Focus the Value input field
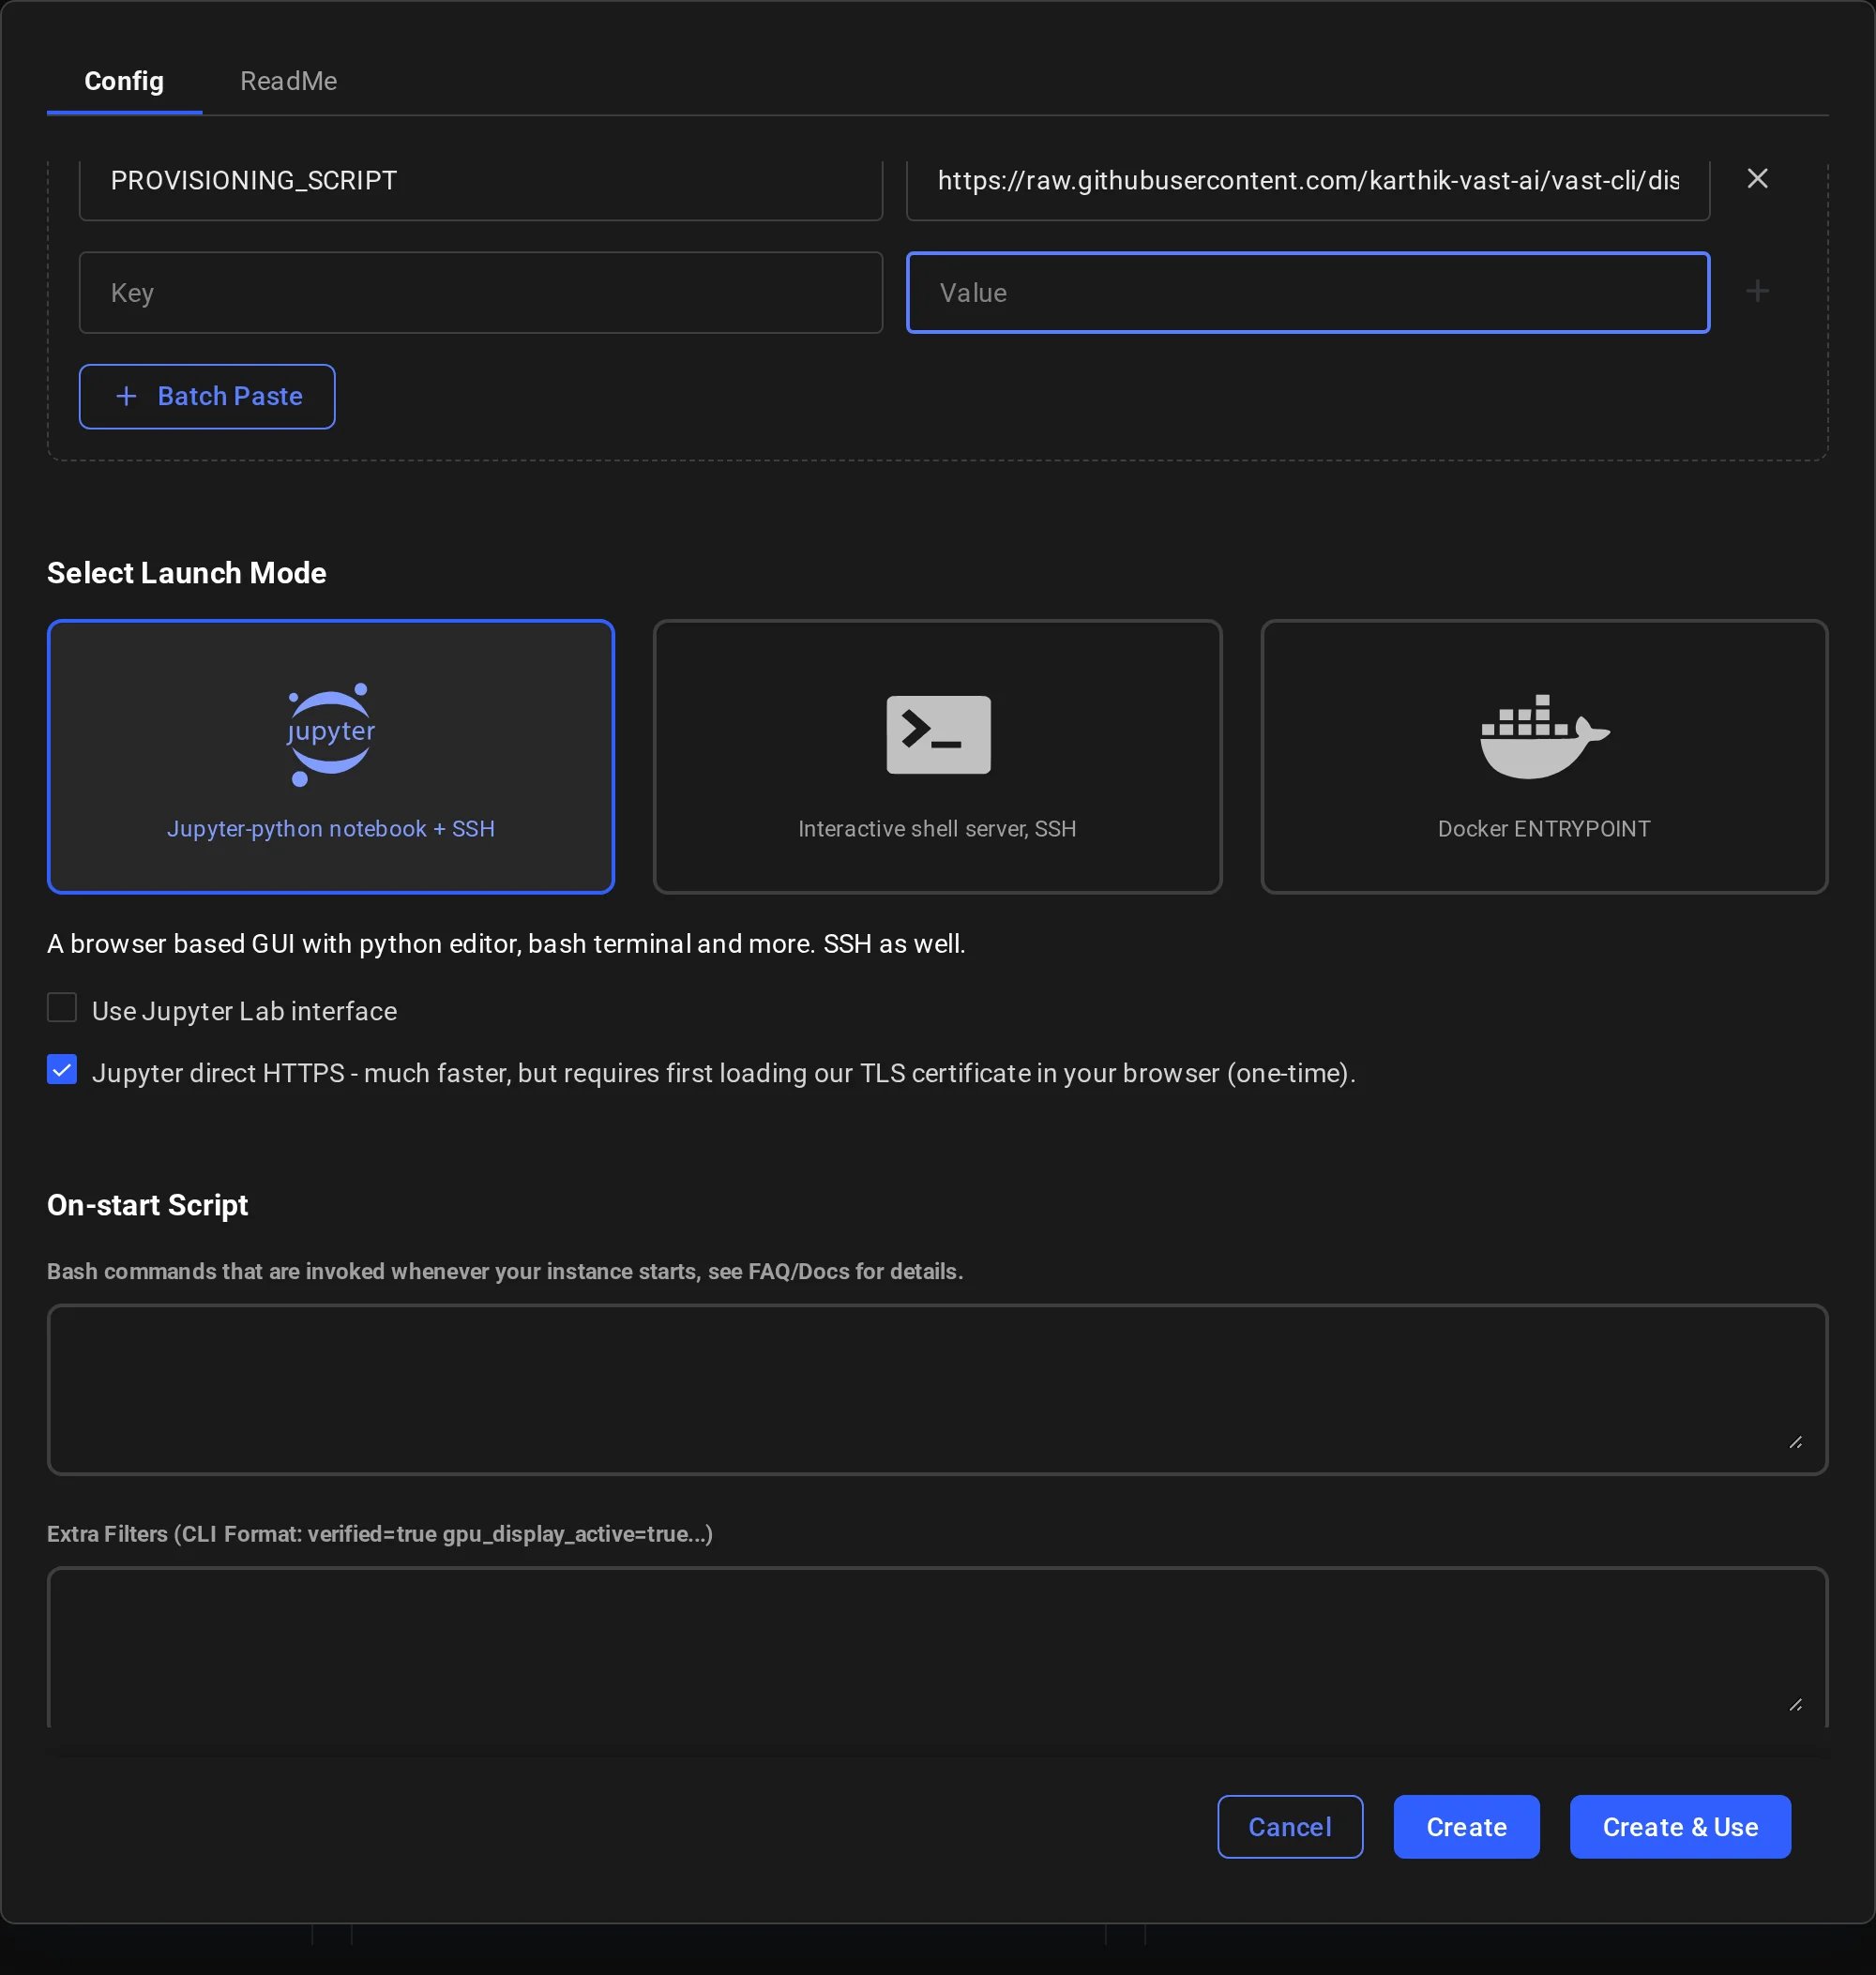Viewport: 1876px width, 1975px height. point(1308,292)
